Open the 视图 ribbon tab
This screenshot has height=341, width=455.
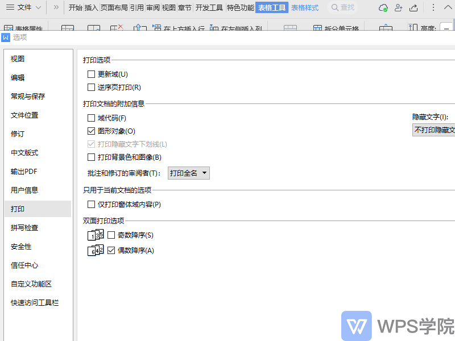pyautogui.click(x=169, y=7)
